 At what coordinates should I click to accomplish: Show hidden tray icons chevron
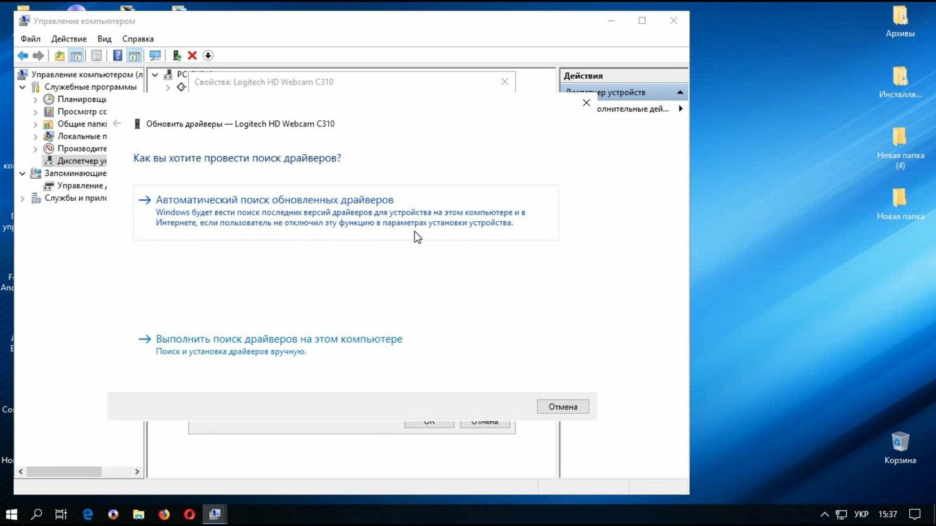click(824, 514)
